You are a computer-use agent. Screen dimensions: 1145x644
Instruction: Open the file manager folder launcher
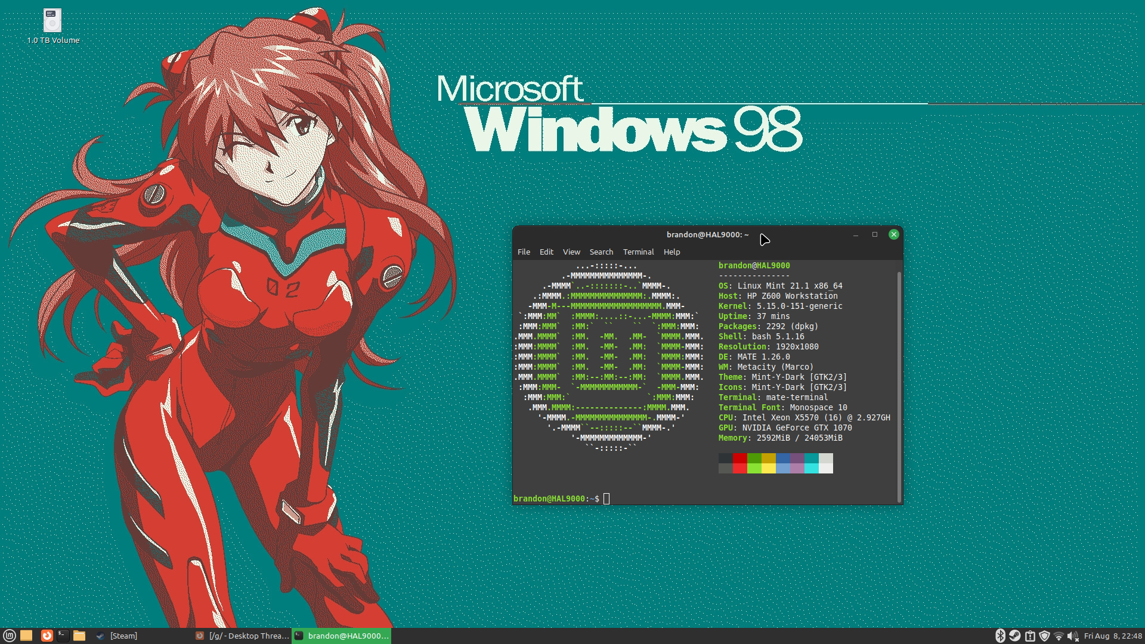tap(79, 636)
